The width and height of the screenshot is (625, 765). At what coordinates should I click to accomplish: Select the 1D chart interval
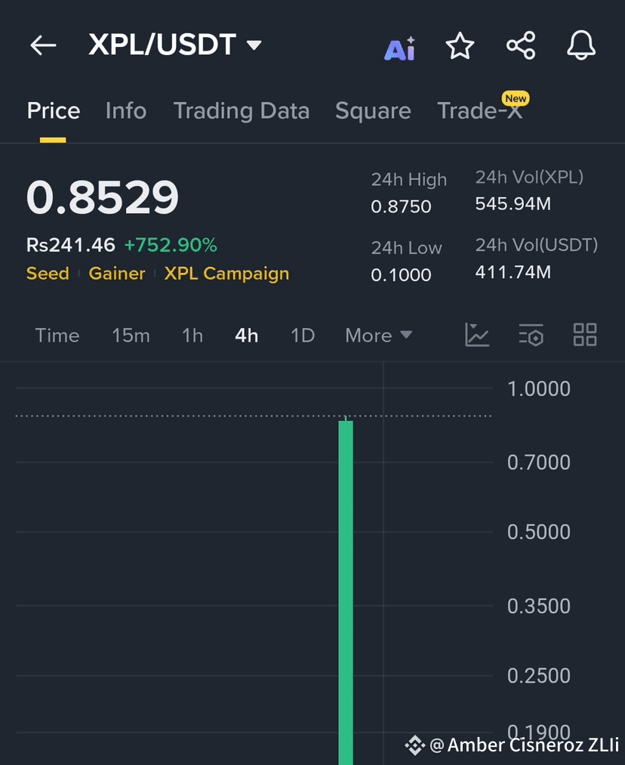(303, 336)
